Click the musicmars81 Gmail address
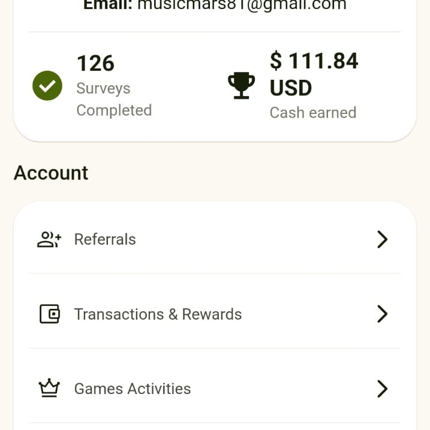 242,5
